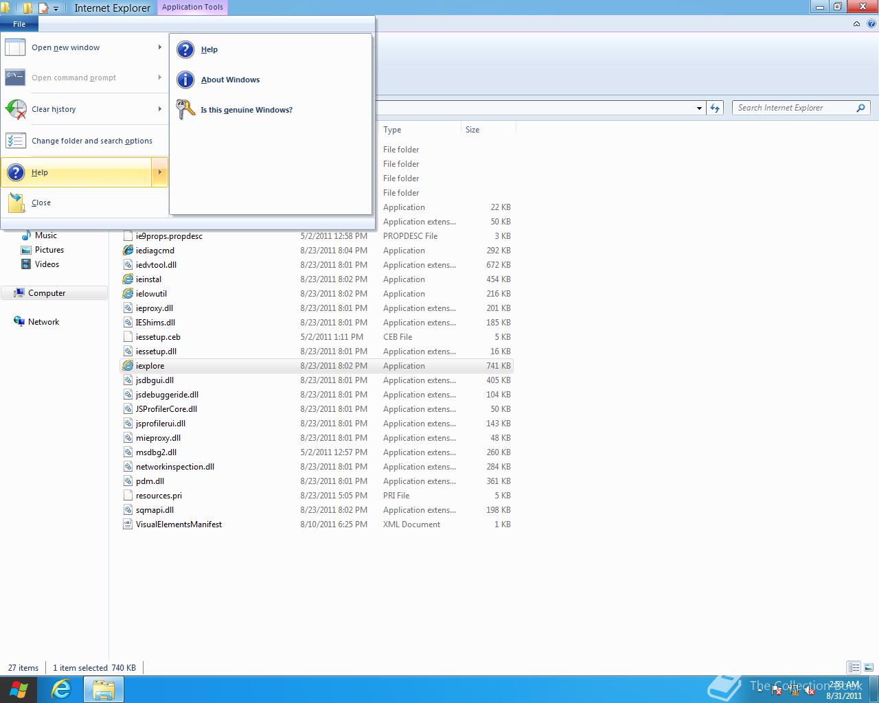Click the ielowutil application icon
Screen dimensions: 879x703
128,294
